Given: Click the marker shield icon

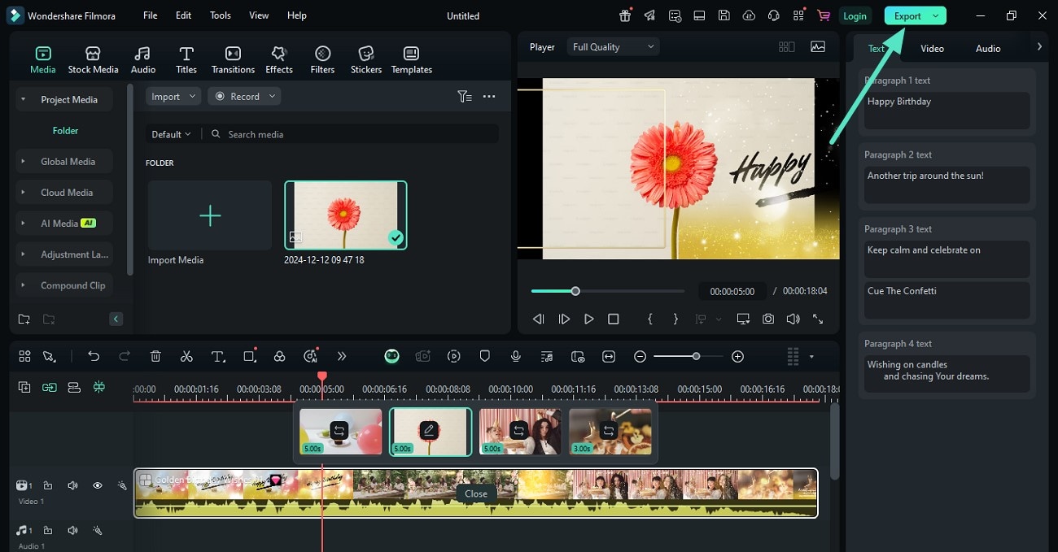Looking at the screenshot, I should pos(484,356).
